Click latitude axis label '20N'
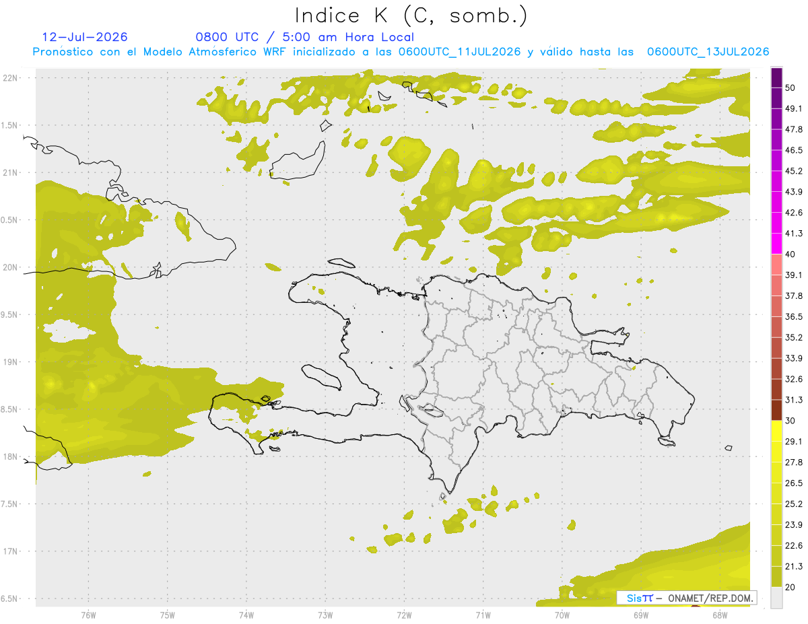This screenshot has width=808, height=624. (11, 267)
